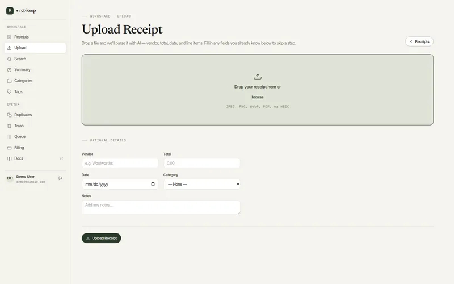Screen dimensions: 454x284
Task: Click the Queue list icon in sidebar
Action: coord(9,137)
